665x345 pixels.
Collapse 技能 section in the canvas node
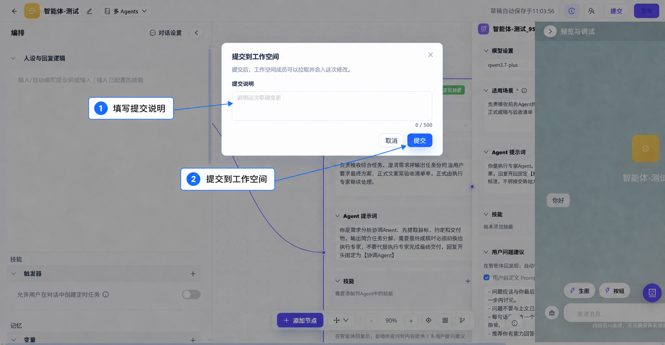[x=337, y=281]
